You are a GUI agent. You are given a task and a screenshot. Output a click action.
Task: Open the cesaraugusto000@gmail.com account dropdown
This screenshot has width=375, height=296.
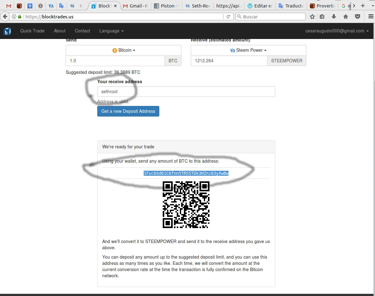coord(337,31)
